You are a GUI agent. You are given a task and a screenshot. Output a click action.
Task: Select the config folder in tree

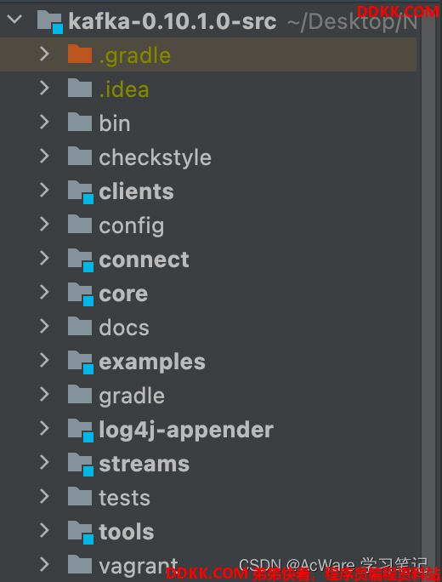132,226
